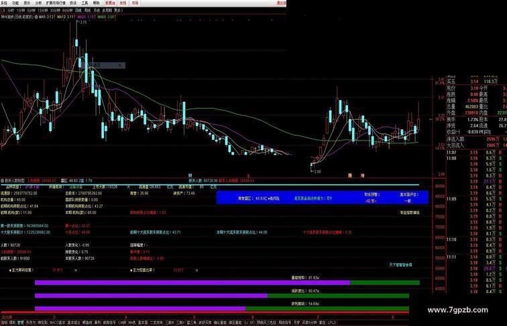
Task: Close the 主力筹码位置 indicator with X
Action: tap(76, 270)
